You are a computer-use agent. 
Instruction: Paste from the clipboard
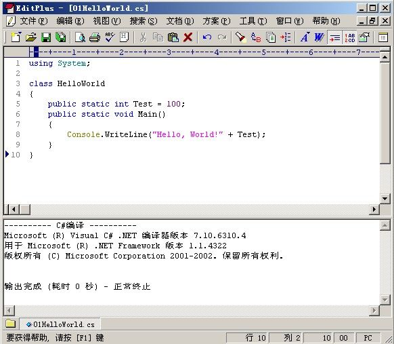coord(173,37)
